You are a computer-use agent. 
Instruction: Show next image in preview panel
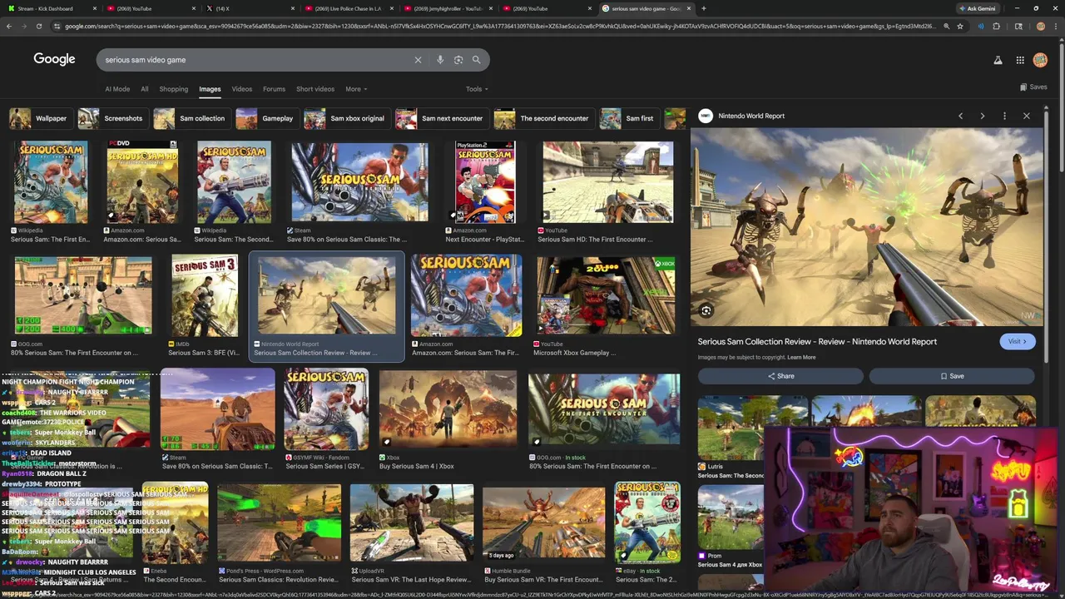983,116
